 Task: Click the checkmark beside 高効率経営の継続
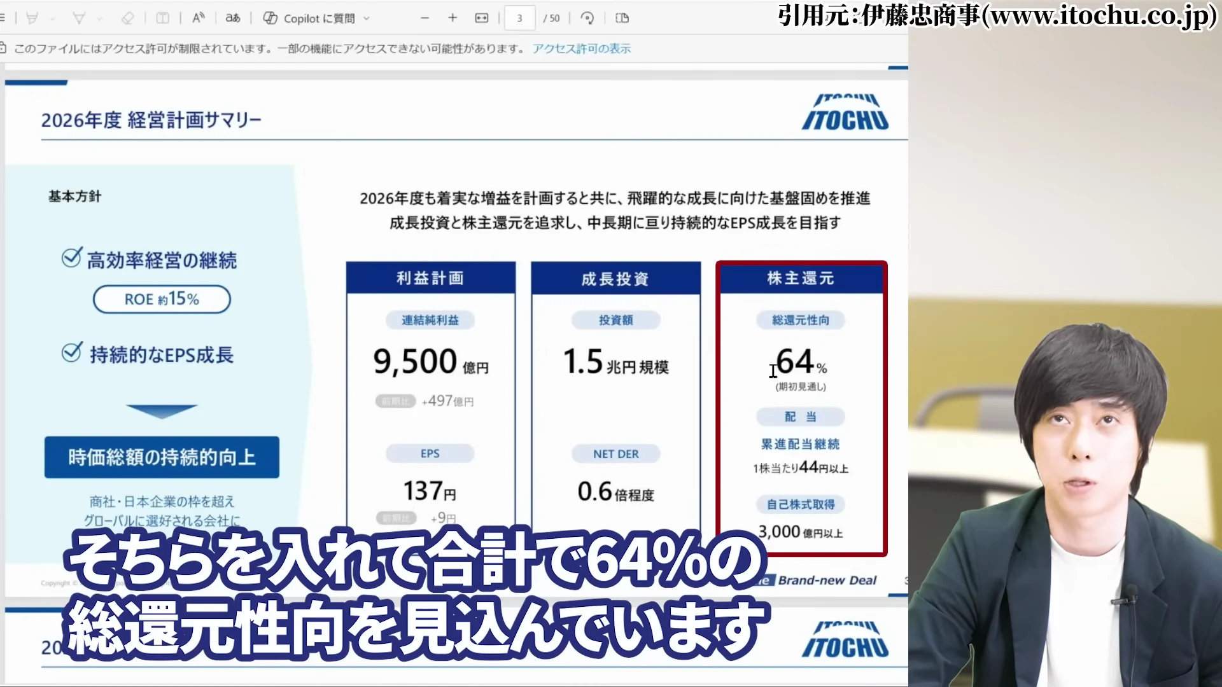71,258
